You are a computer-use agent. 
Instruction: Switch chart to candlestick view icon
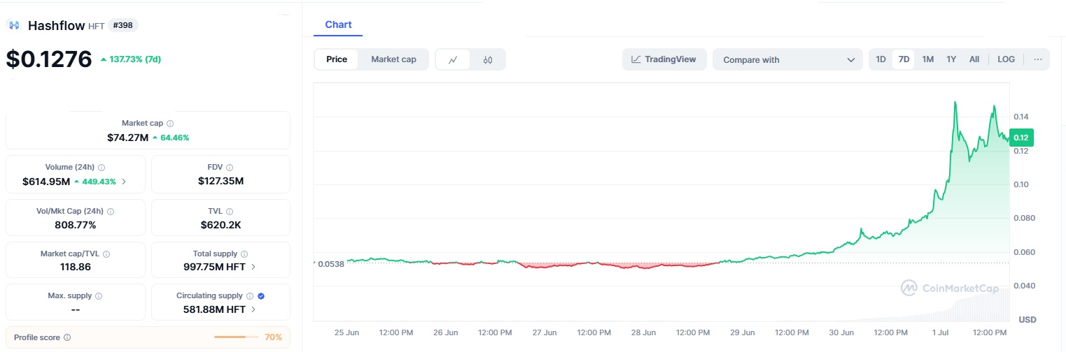pyautogui.click(x=488, y=59)
